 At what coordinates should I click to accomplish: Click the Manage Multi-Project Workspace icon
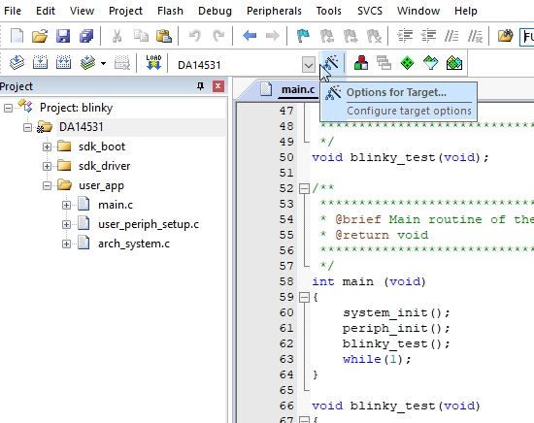click(384, 63)
